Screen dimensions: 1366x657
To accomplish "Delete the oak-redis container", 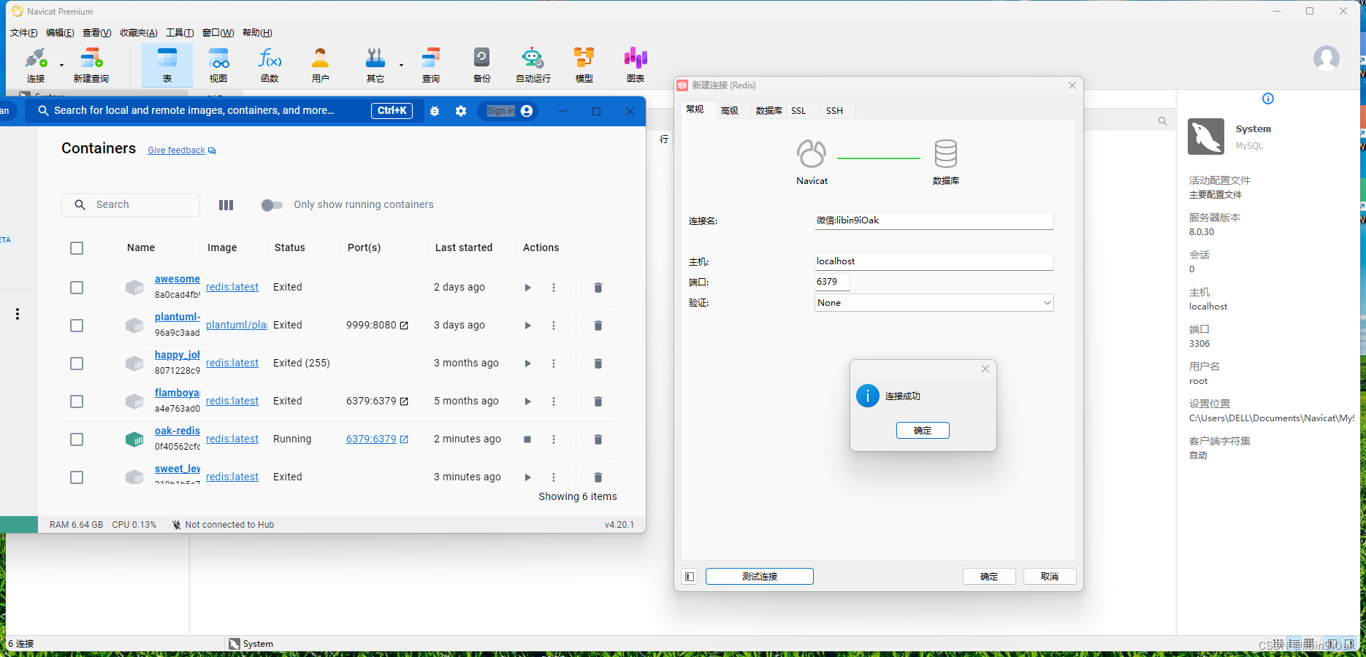I will point(598,439).
